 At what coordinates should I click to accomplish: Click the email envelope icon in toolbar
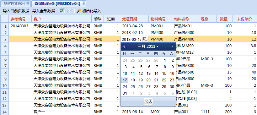tap(70, 11)
